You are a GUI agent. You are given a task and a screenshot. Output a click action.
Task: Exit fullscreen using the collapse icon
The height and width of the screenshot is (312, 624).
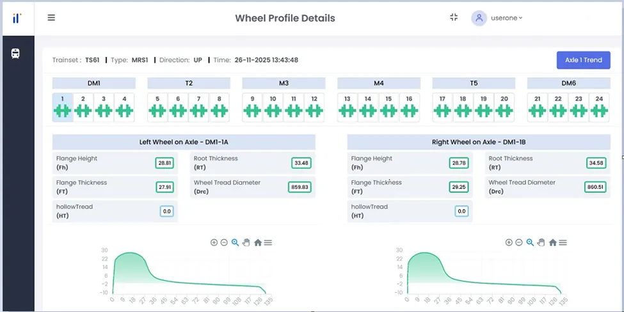[x=454, y=17]
